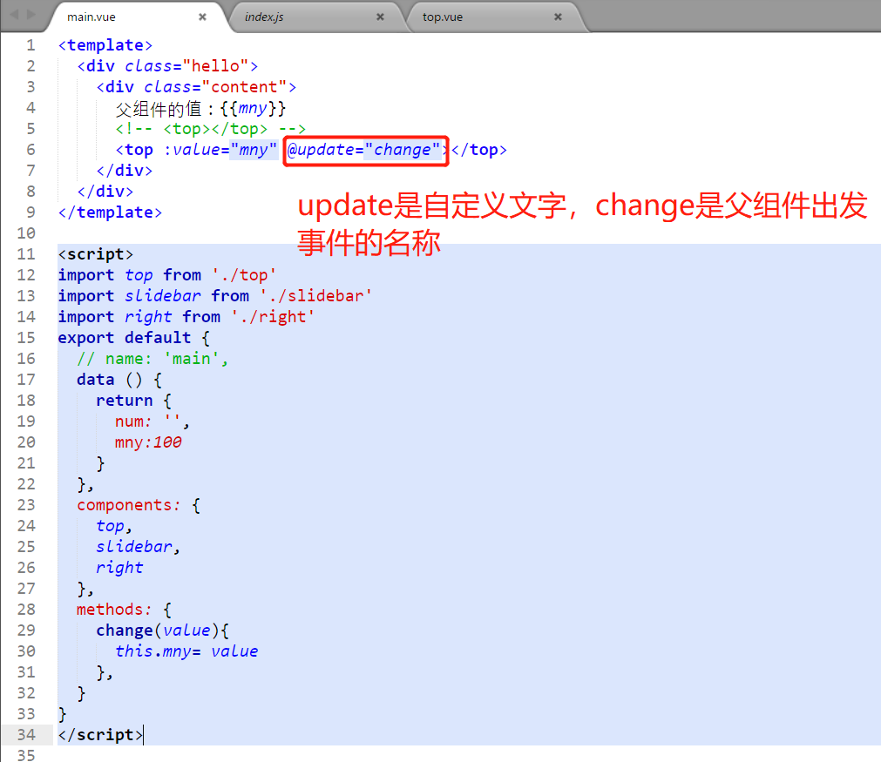The image size is (881, 762).
Task: Click the opening <template> tag on line 1
Action: [105, 45]
